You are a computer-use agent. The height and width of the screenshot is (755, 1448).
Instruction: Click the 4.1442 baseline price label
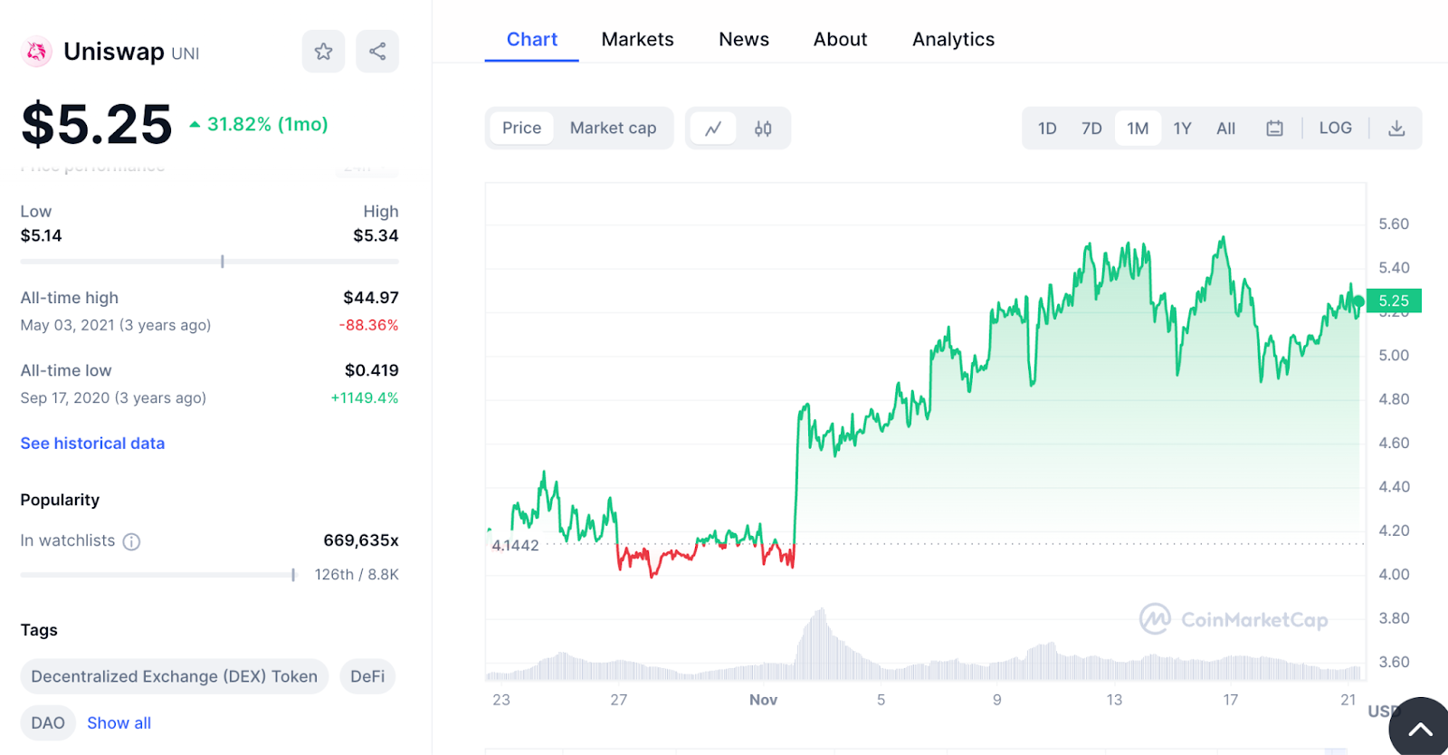coord(515,545)
